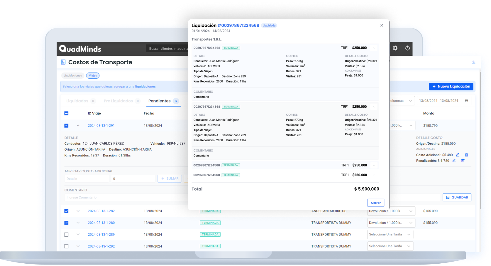491x266 pixels.
Task: Delete the Costo Adicional entry
Action: point(466,155)
